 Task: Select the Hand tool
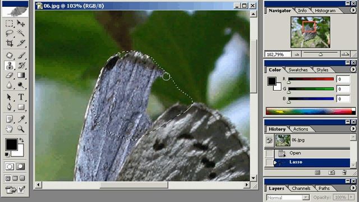pos(9,129)
